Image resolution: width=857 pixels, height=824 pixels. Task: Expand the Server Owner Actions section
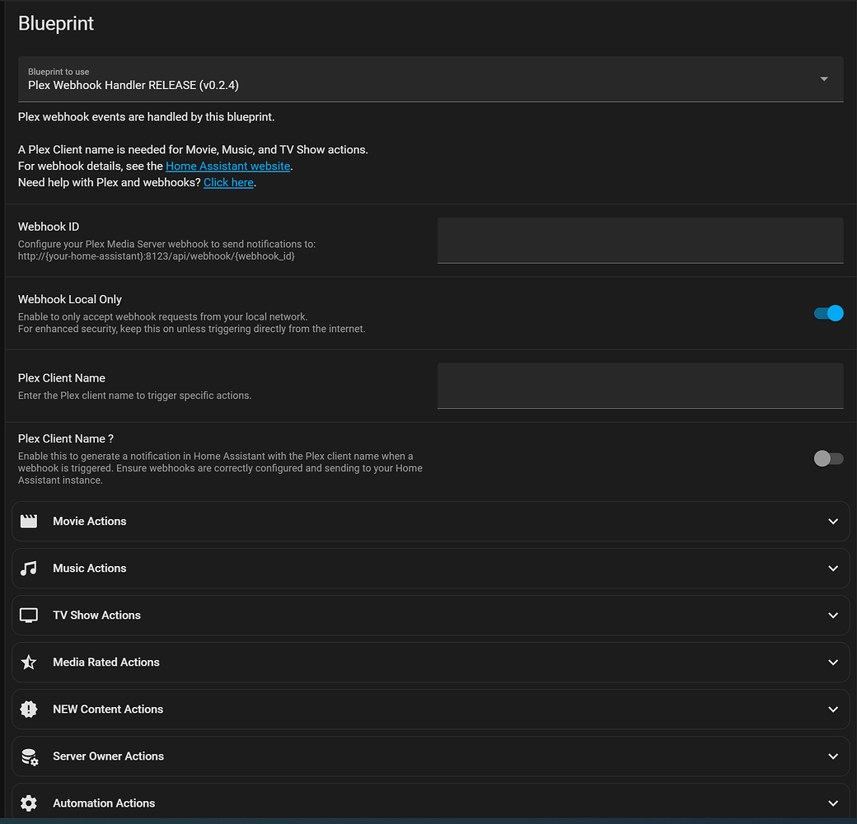pyautogui.click(x=834, y=756)
